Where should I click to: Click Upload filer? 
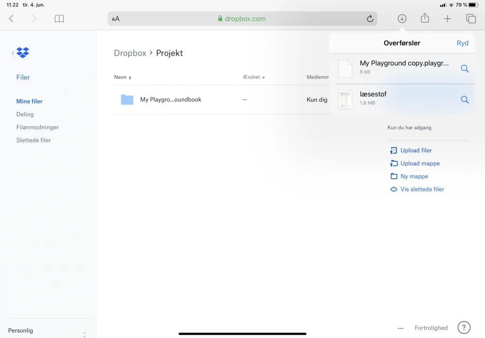[411, 150]
